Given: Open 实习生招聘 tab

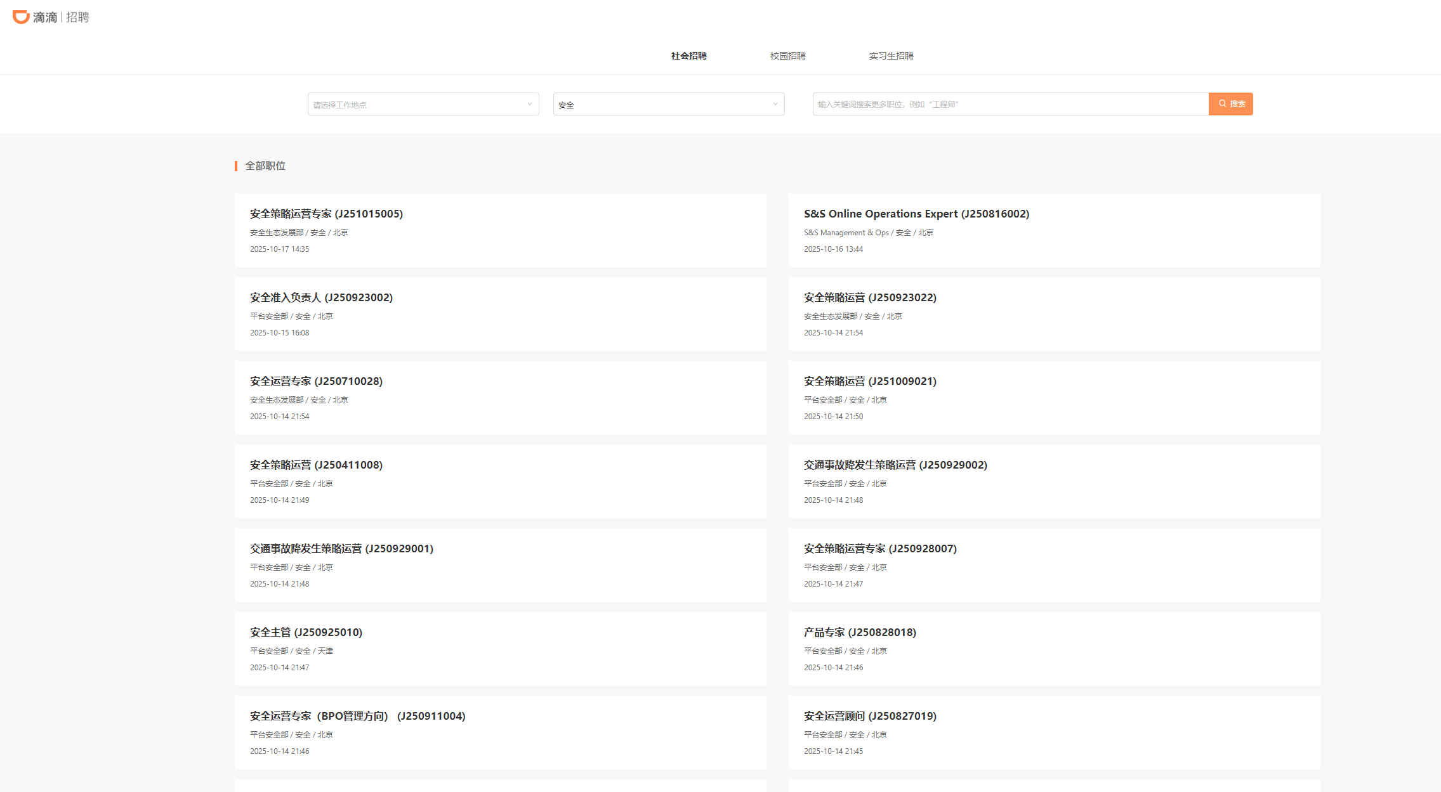Looking at the screenshot, I should pyautogui.click(x=891, y=56).
